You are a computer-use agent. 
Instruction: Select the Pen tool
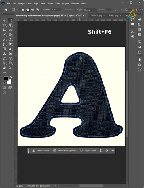[4, 59]
